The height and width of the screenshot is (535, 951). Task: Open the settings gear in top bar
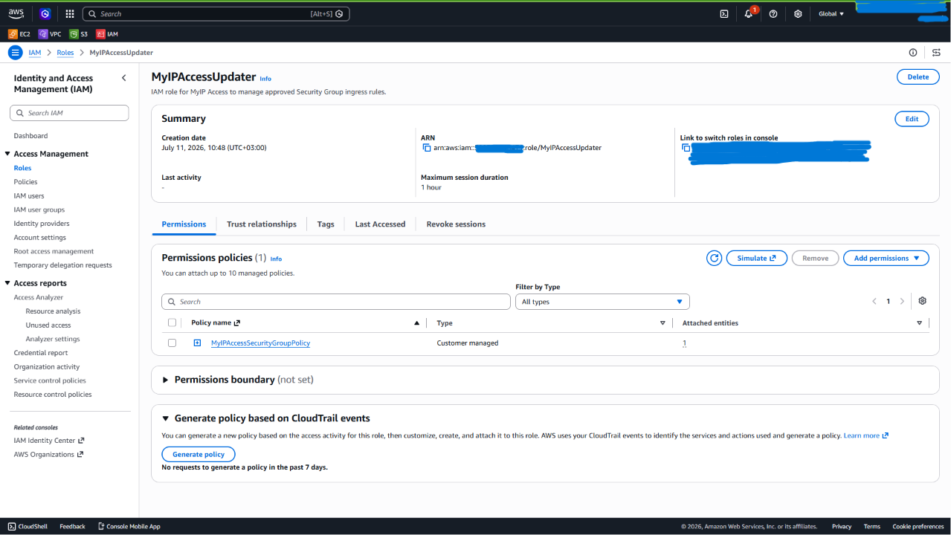798,13
